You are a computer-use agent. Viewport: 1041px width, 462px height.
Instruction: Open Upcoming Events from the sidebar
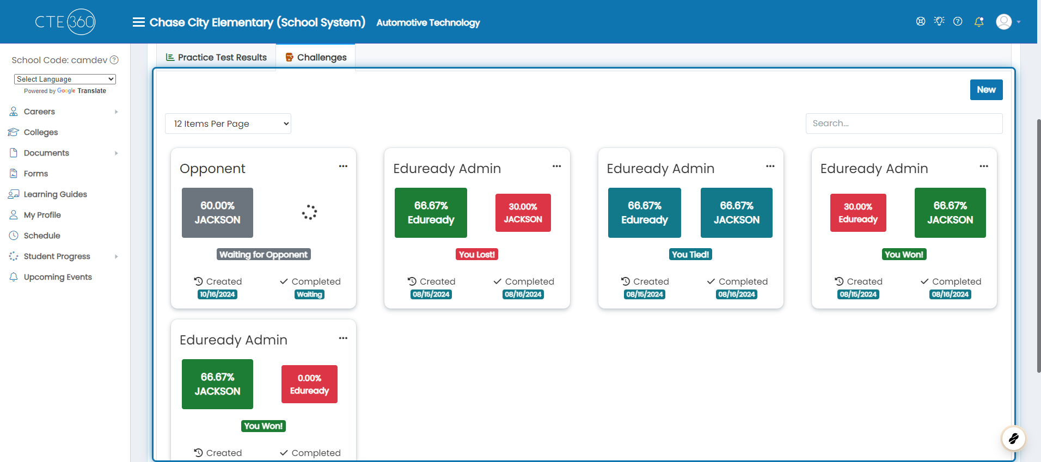58,277
